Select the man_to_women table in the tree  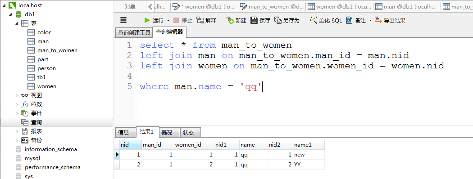[57, 50]
